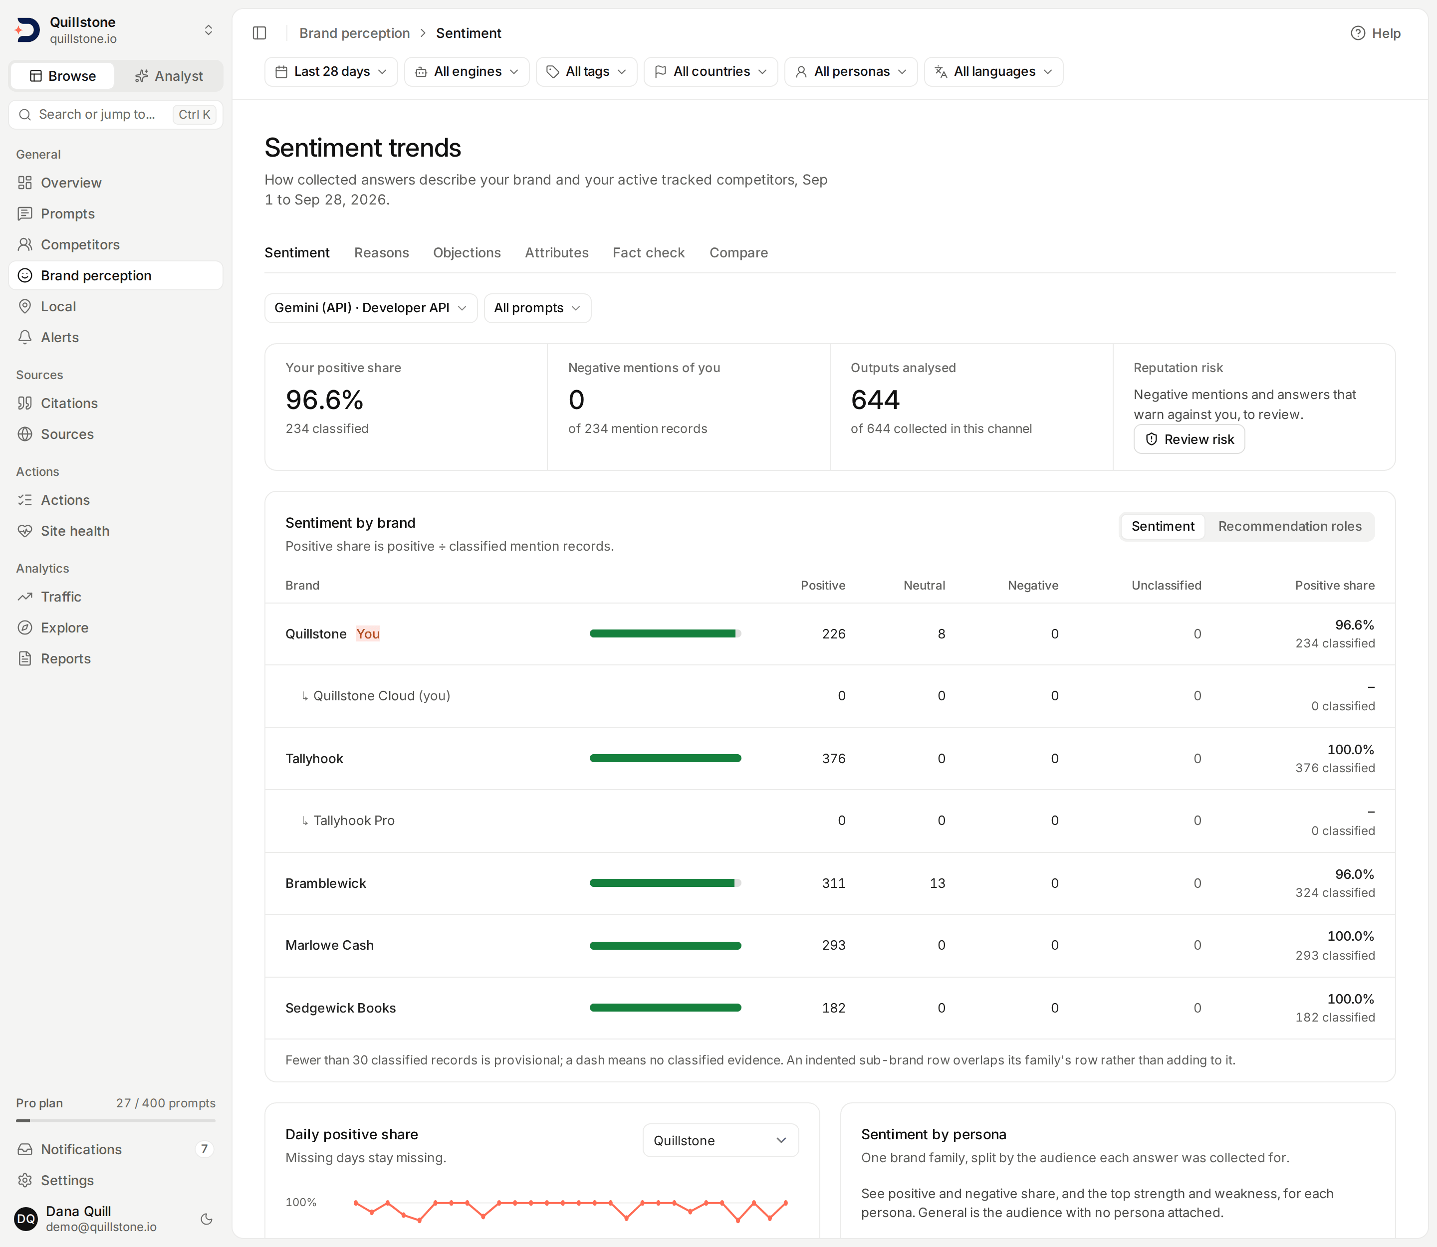Open Actions checklist item

coord(116,500)
